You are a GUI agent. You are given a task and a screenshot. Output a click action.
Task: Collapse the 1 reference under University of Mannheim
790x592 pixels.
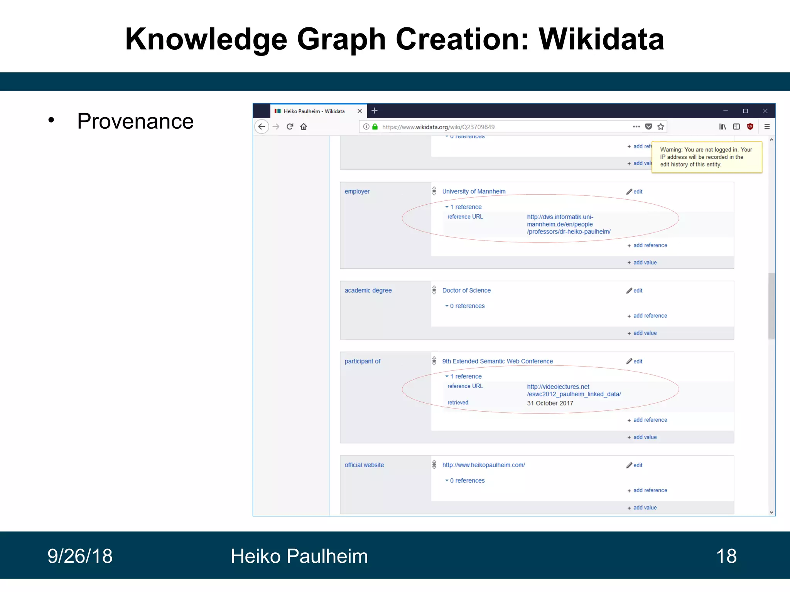[463, 207]
